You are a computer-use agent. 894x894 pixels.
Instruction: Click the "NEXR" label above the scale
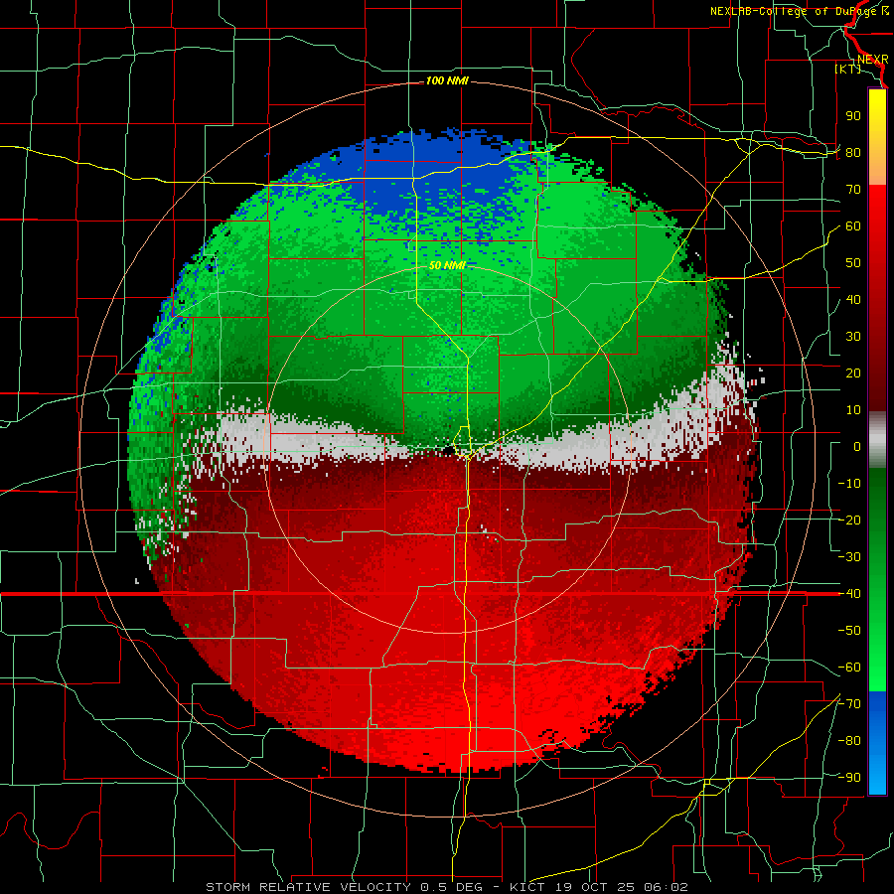(x=873, y=60)
